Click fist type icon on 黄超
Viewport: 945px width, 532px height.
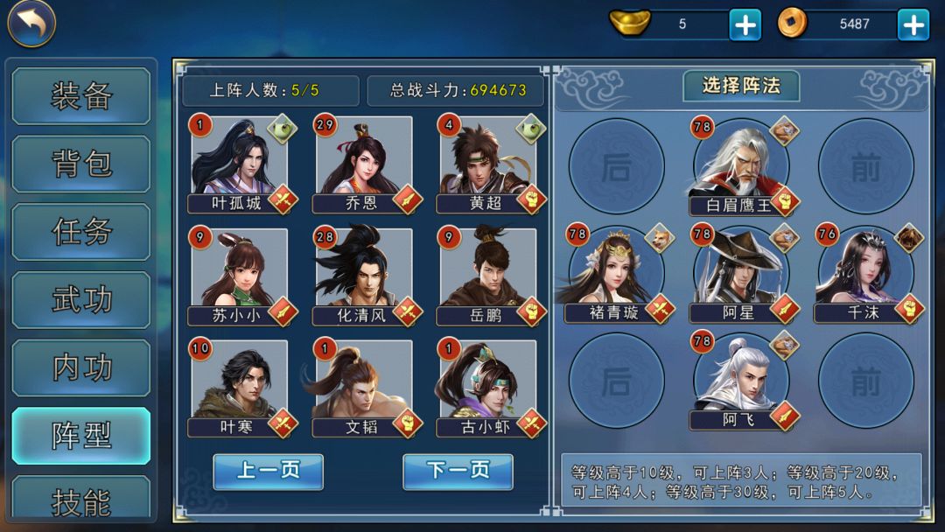[531, 199]
